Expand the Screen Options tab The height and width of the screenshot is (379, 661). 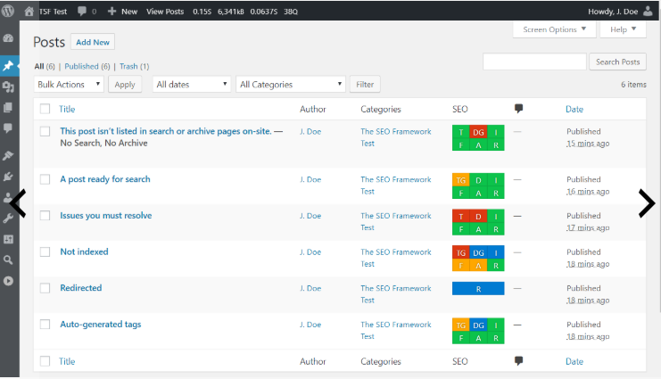pyautogui.click(x=554, y=29)
